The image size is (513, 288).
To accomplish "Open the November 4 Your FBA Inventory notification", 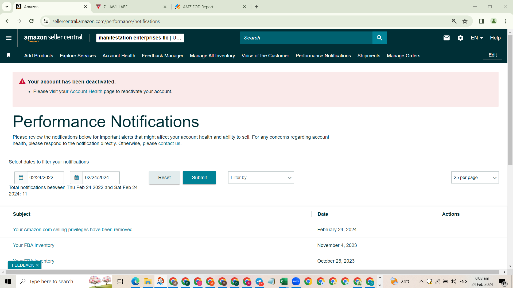I will click(34, 245).
